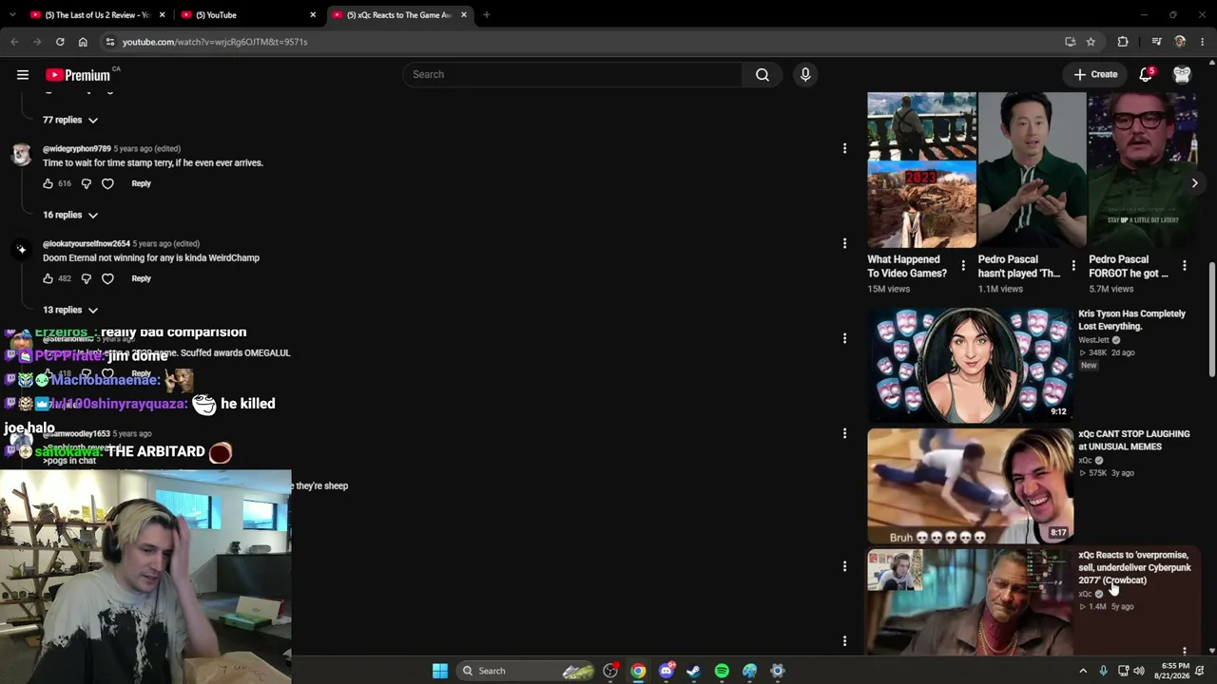Expand the 16 replies thread
Screen dimensions: 1217x684
pyautogui.click(x=70, y=215)
